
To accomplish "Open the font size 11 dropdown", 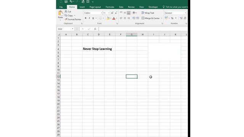I will 109,13.
